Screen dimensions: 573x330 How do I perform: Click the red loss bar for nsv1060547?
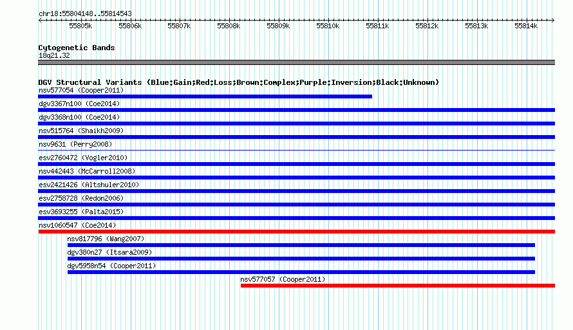[296, 232]
